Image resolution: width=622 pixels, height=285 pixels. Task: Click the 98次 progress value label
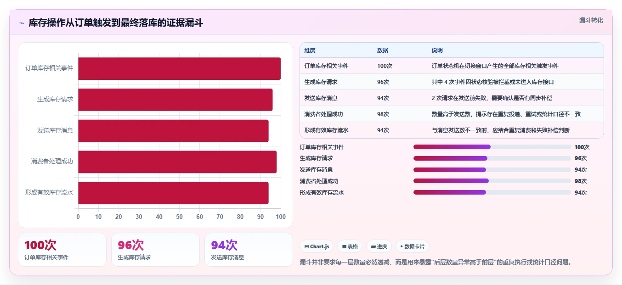[x=581, y=181]
